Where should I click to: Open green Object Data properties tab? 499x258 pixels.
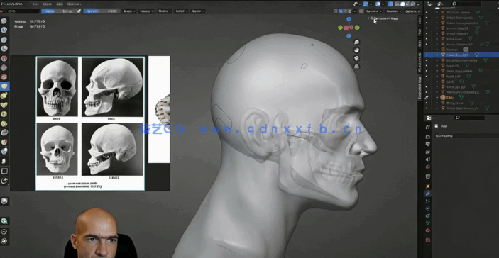[x=428, y=223]
